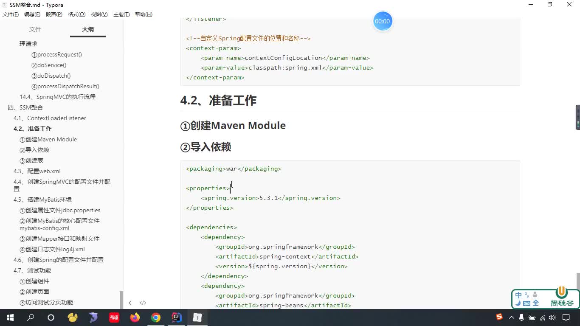The height and width of the screenshot is (326, 580).
Task: Open Firefox from the taskbar
Action: pos(135,318)
